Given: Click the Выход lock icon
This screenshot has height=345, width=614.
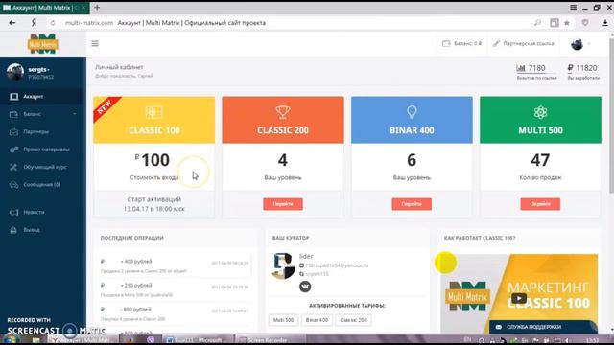Looking at the screenshot, I should point(13,230).
